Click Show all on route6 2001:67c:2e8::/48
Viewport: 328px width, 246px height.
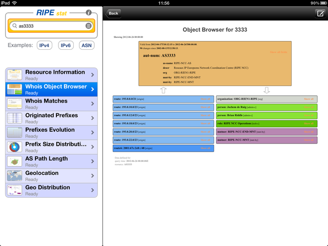(x=206, y=148)
